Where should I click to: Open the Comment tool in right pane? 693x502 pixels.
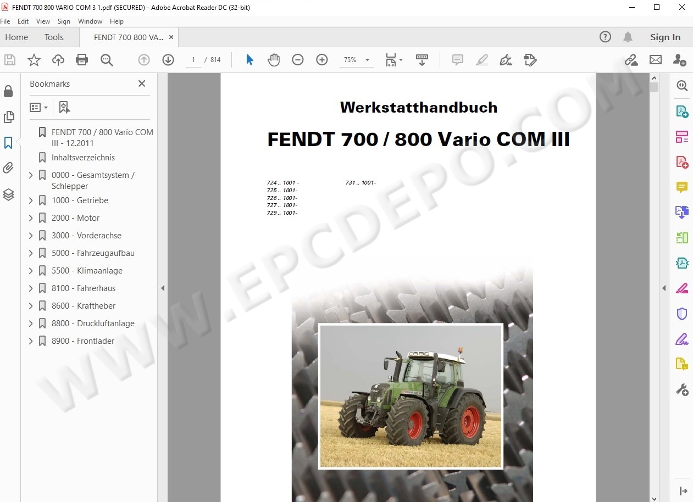(x=682, y=187)
